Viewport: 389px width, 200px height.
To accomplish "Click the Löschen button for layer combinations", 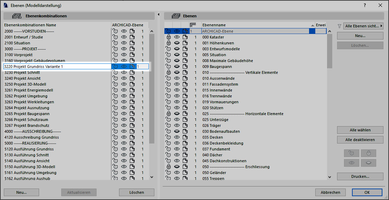I will 136,192.
